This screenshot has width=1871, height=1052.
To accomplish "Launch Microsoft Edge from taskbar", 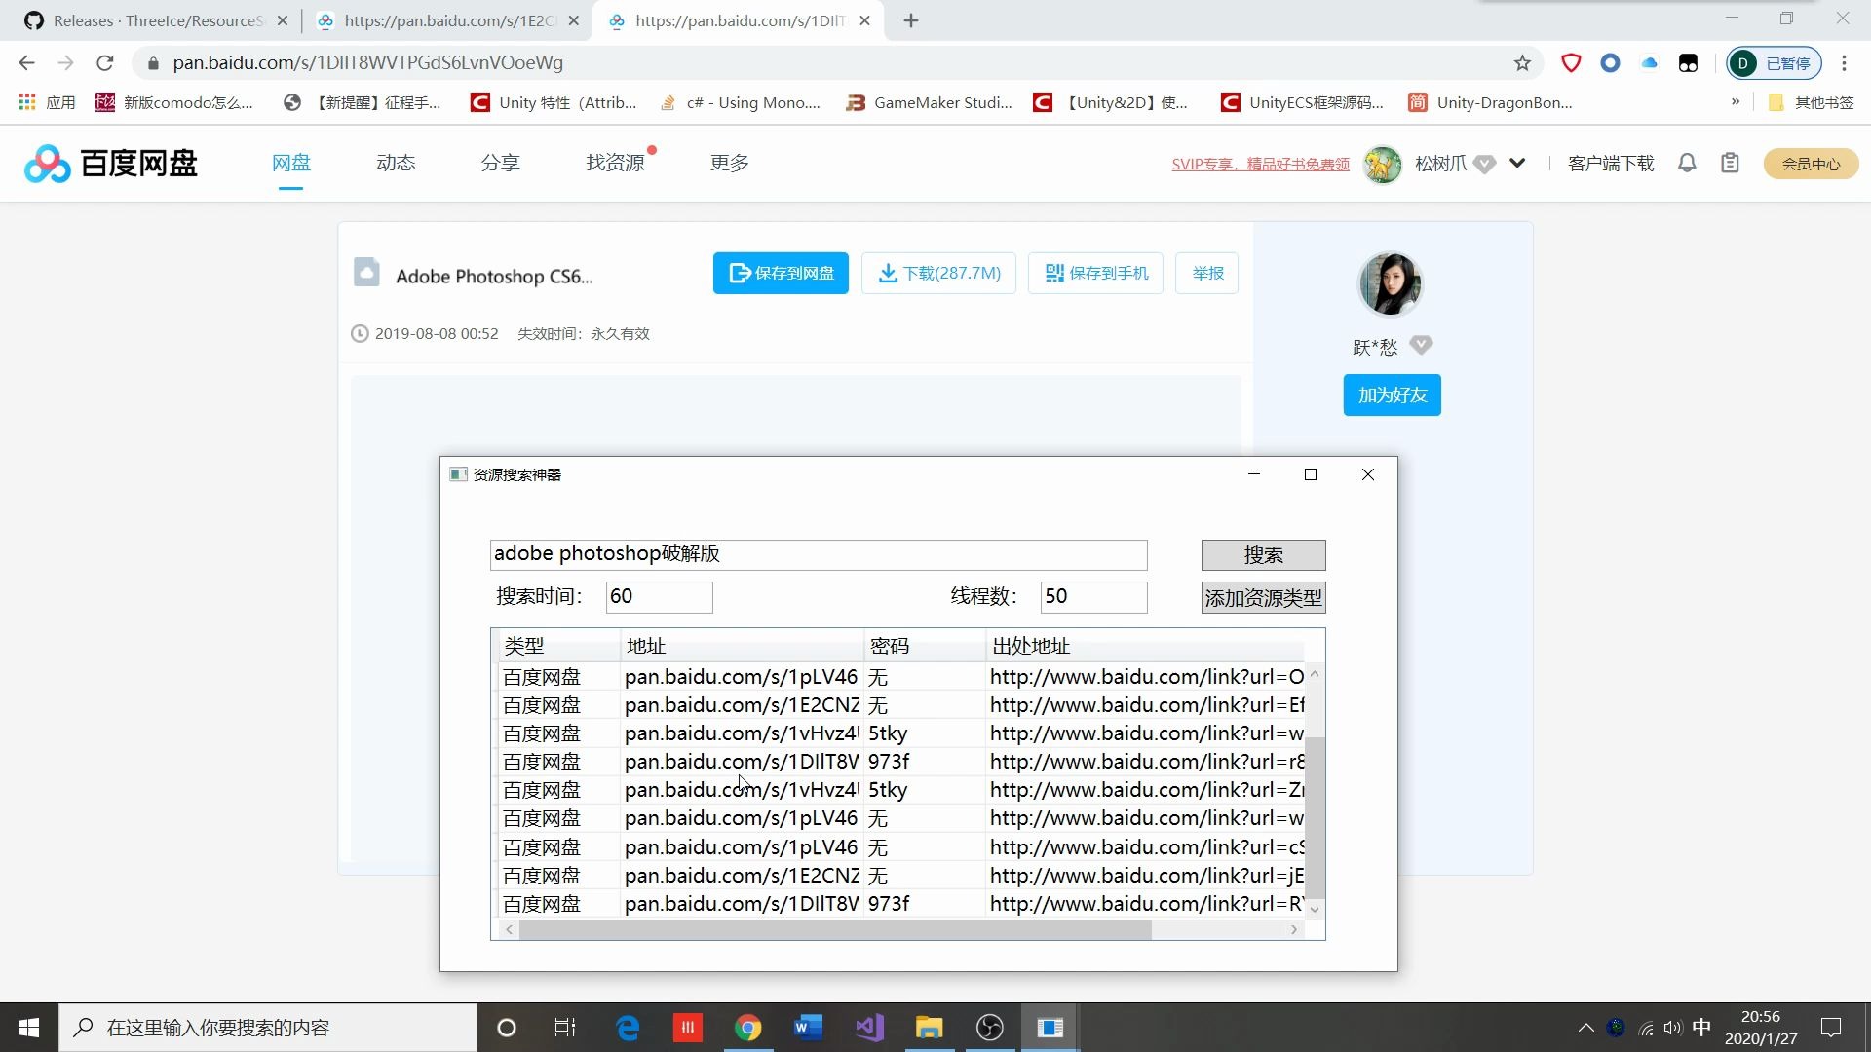I will (x=628, y=1028).
